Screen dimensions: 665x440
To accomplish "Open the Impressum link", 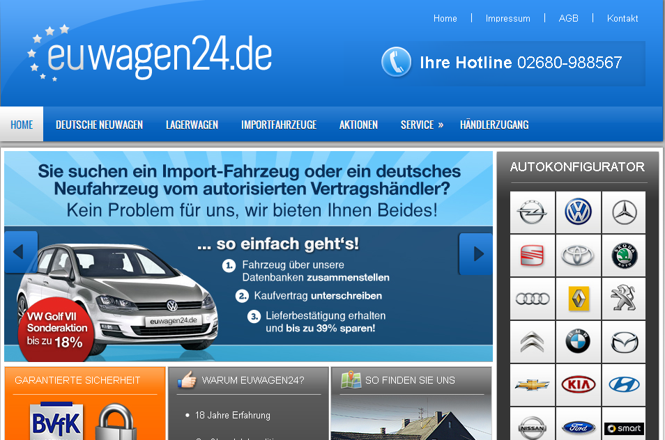I will coord(507,18).
